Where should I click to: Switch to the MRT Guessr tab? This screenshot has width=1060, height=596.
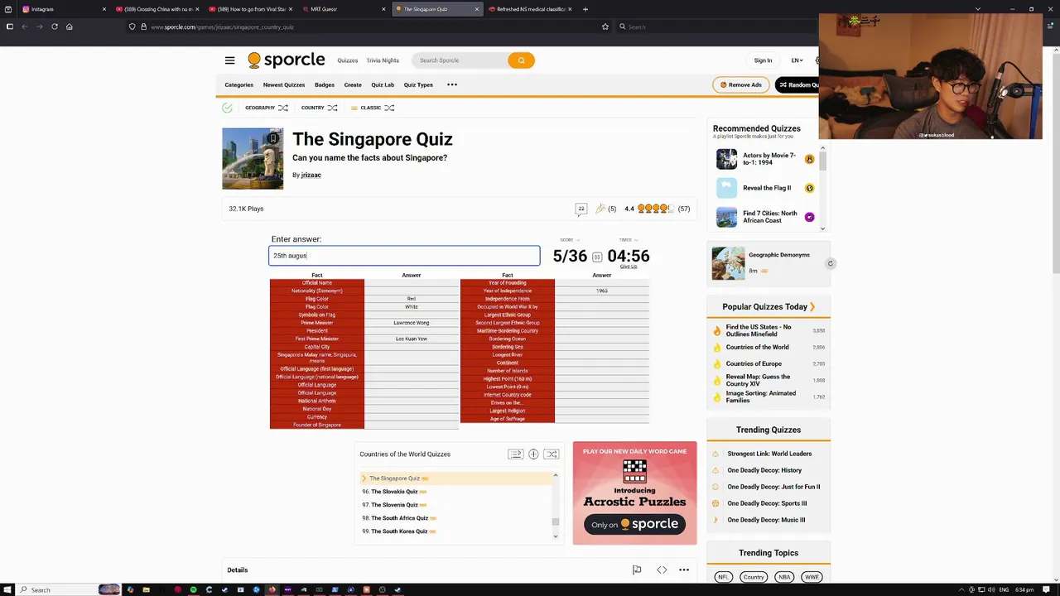[x=344, y=9]
